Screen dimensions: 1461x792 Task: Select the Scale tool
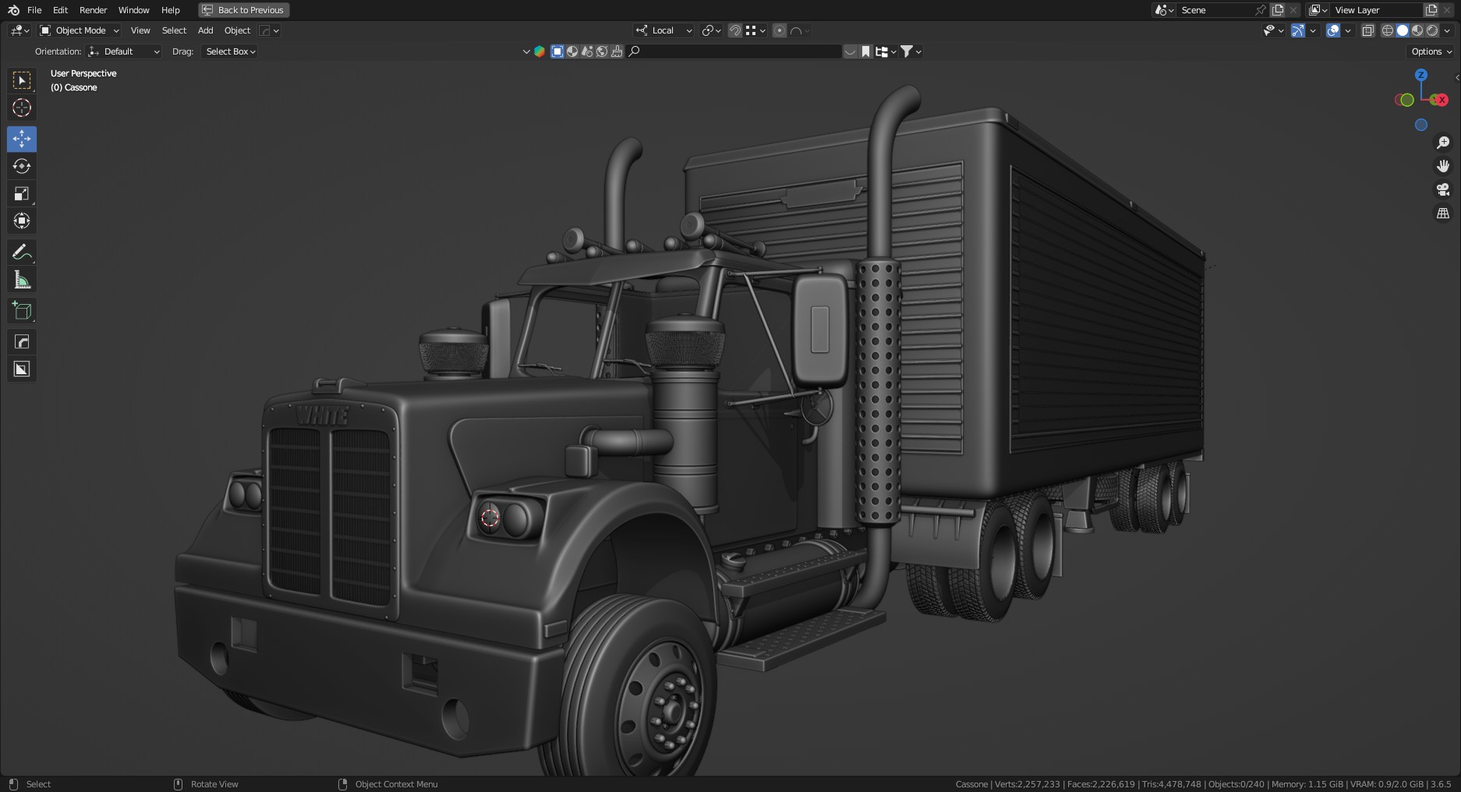coord(22,193)
